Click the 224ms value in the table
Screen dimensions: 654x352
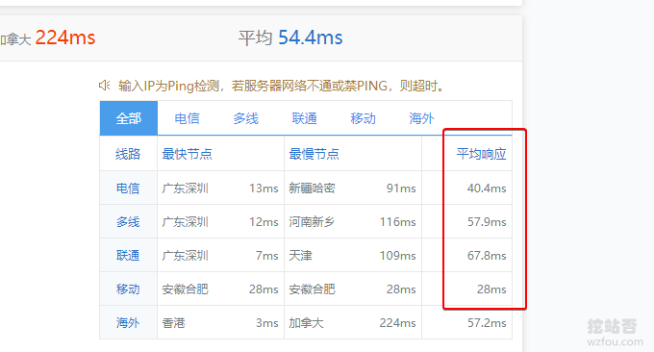(398, 323)
